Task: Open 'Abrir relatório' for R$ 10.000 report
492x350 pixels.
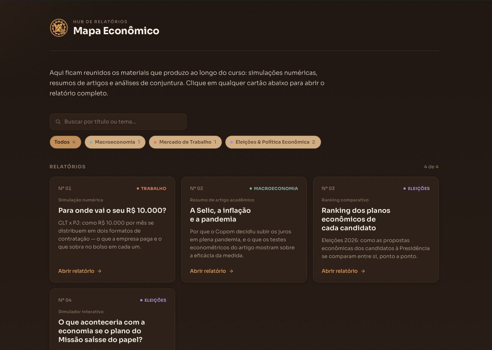Action: pyautogui.click(x=80, y=271)
